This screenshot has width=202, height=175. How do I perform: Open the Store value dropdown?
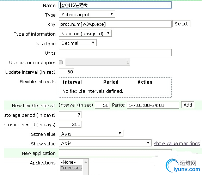coord(91,133)
